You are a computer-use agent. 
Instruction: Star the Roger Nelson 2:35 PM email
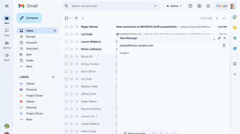[x=71, y=27]
